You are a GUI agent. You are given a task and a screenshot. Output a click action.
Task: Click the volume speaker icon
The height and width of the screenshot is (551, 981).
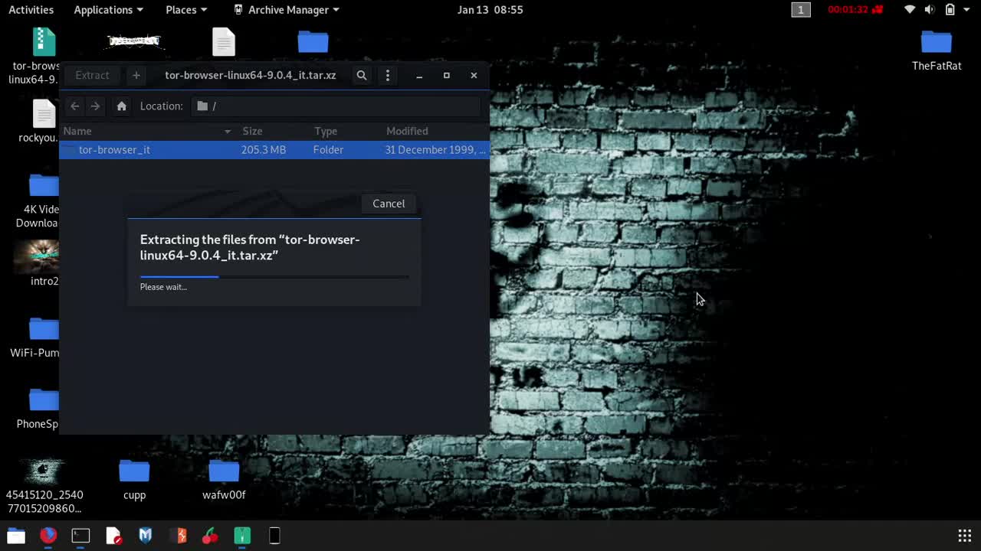point(930,10)
